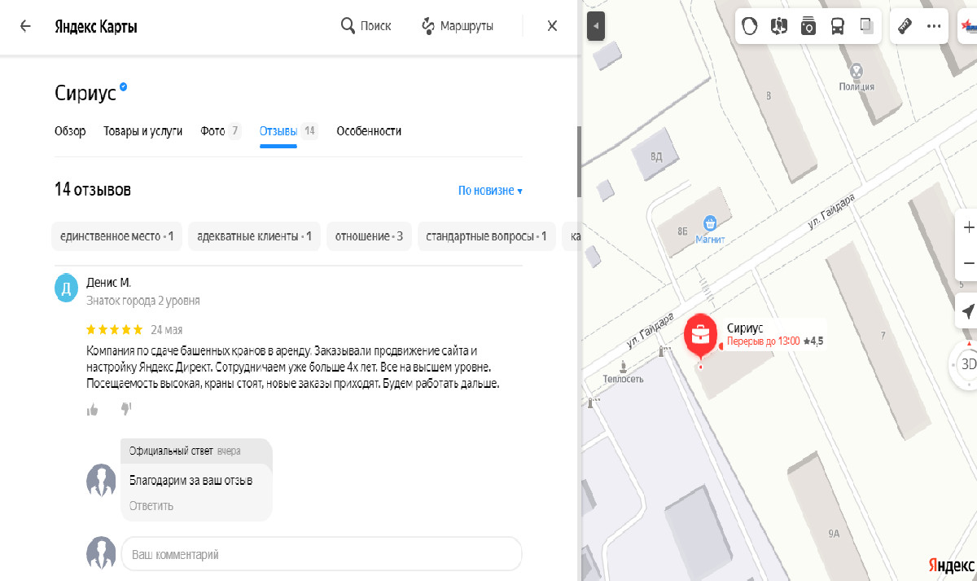Image resolution: width=977 pixels, height=581 pixels.
Task: Open map layers selector icon
Action: coord(866,26)
